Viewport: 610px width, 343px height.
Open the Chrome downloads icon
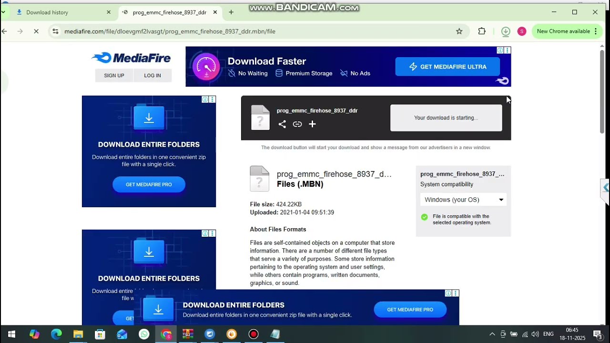(x=506, y=31)
